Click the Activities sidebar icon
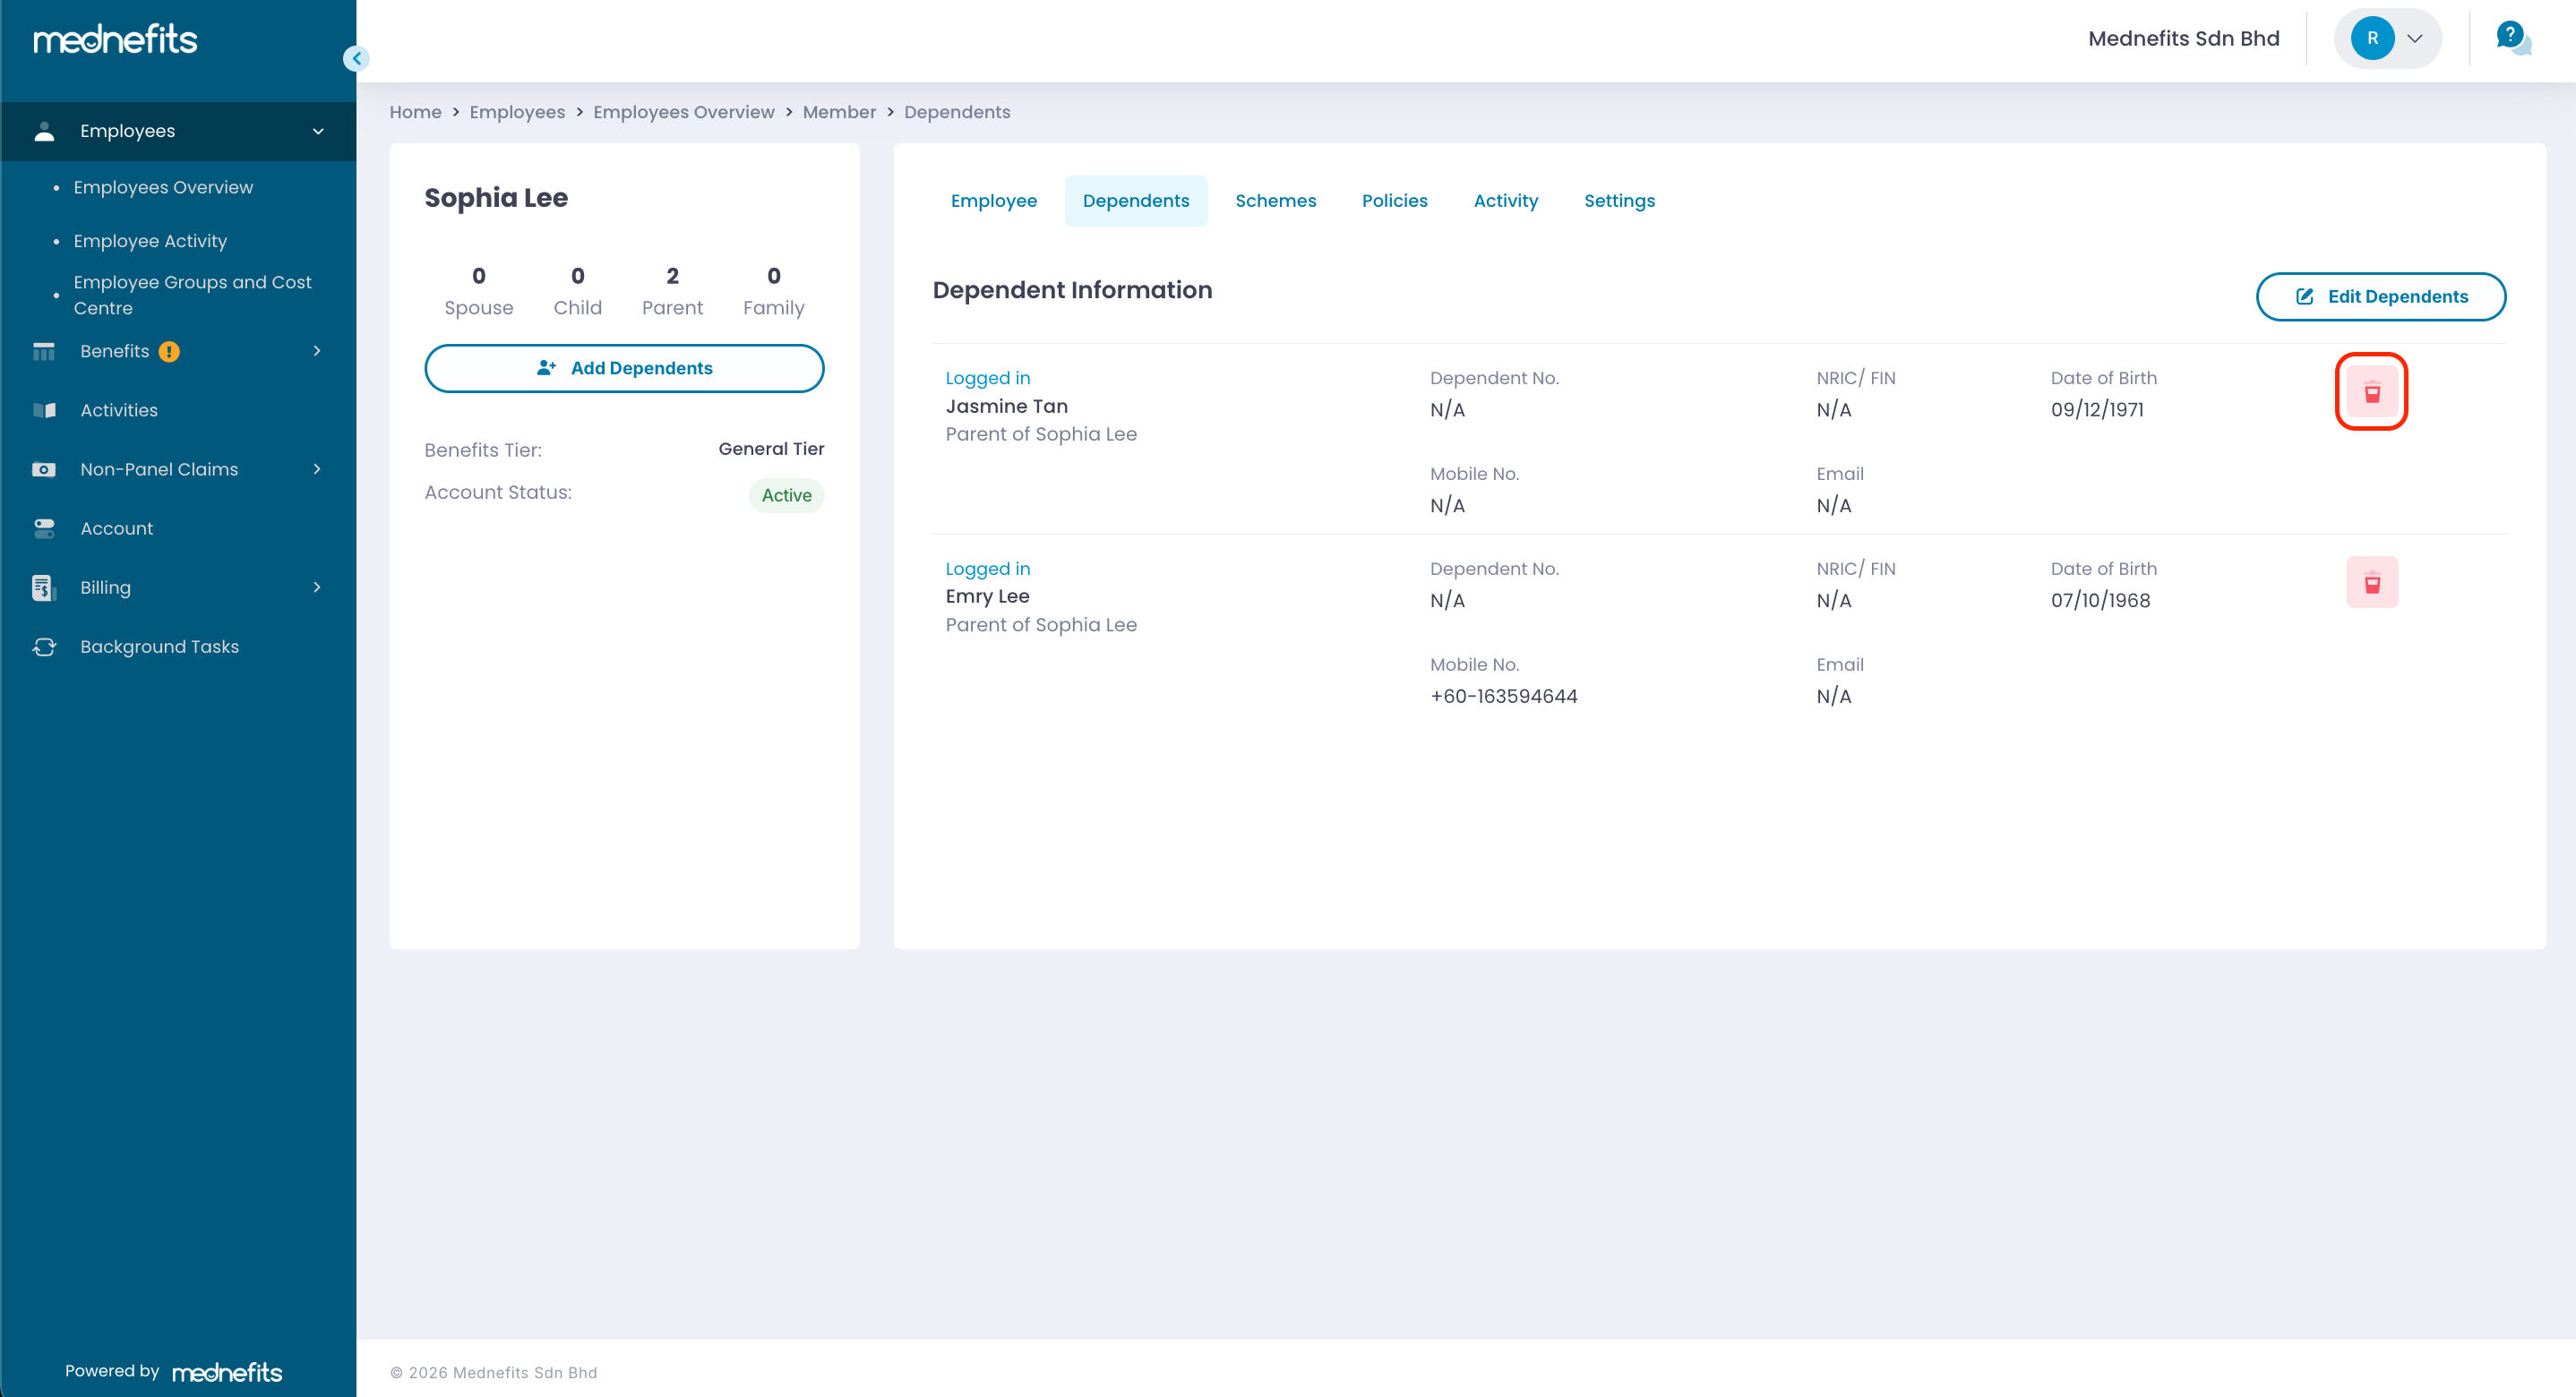2576x1397 pixels. coord(44,410)
